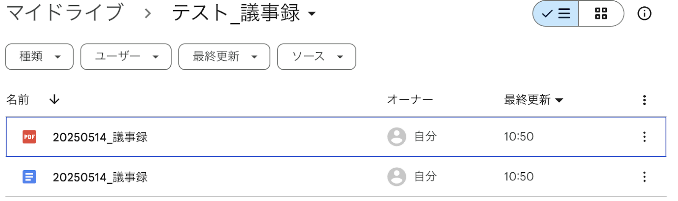Open more actions for the Docs file

coord(644,177)
